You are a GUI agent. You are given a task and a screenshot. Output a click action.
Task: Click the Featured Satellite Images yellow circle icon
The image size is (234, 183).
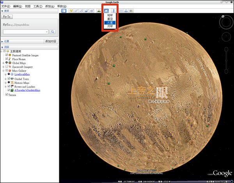[x=10, y=55]
